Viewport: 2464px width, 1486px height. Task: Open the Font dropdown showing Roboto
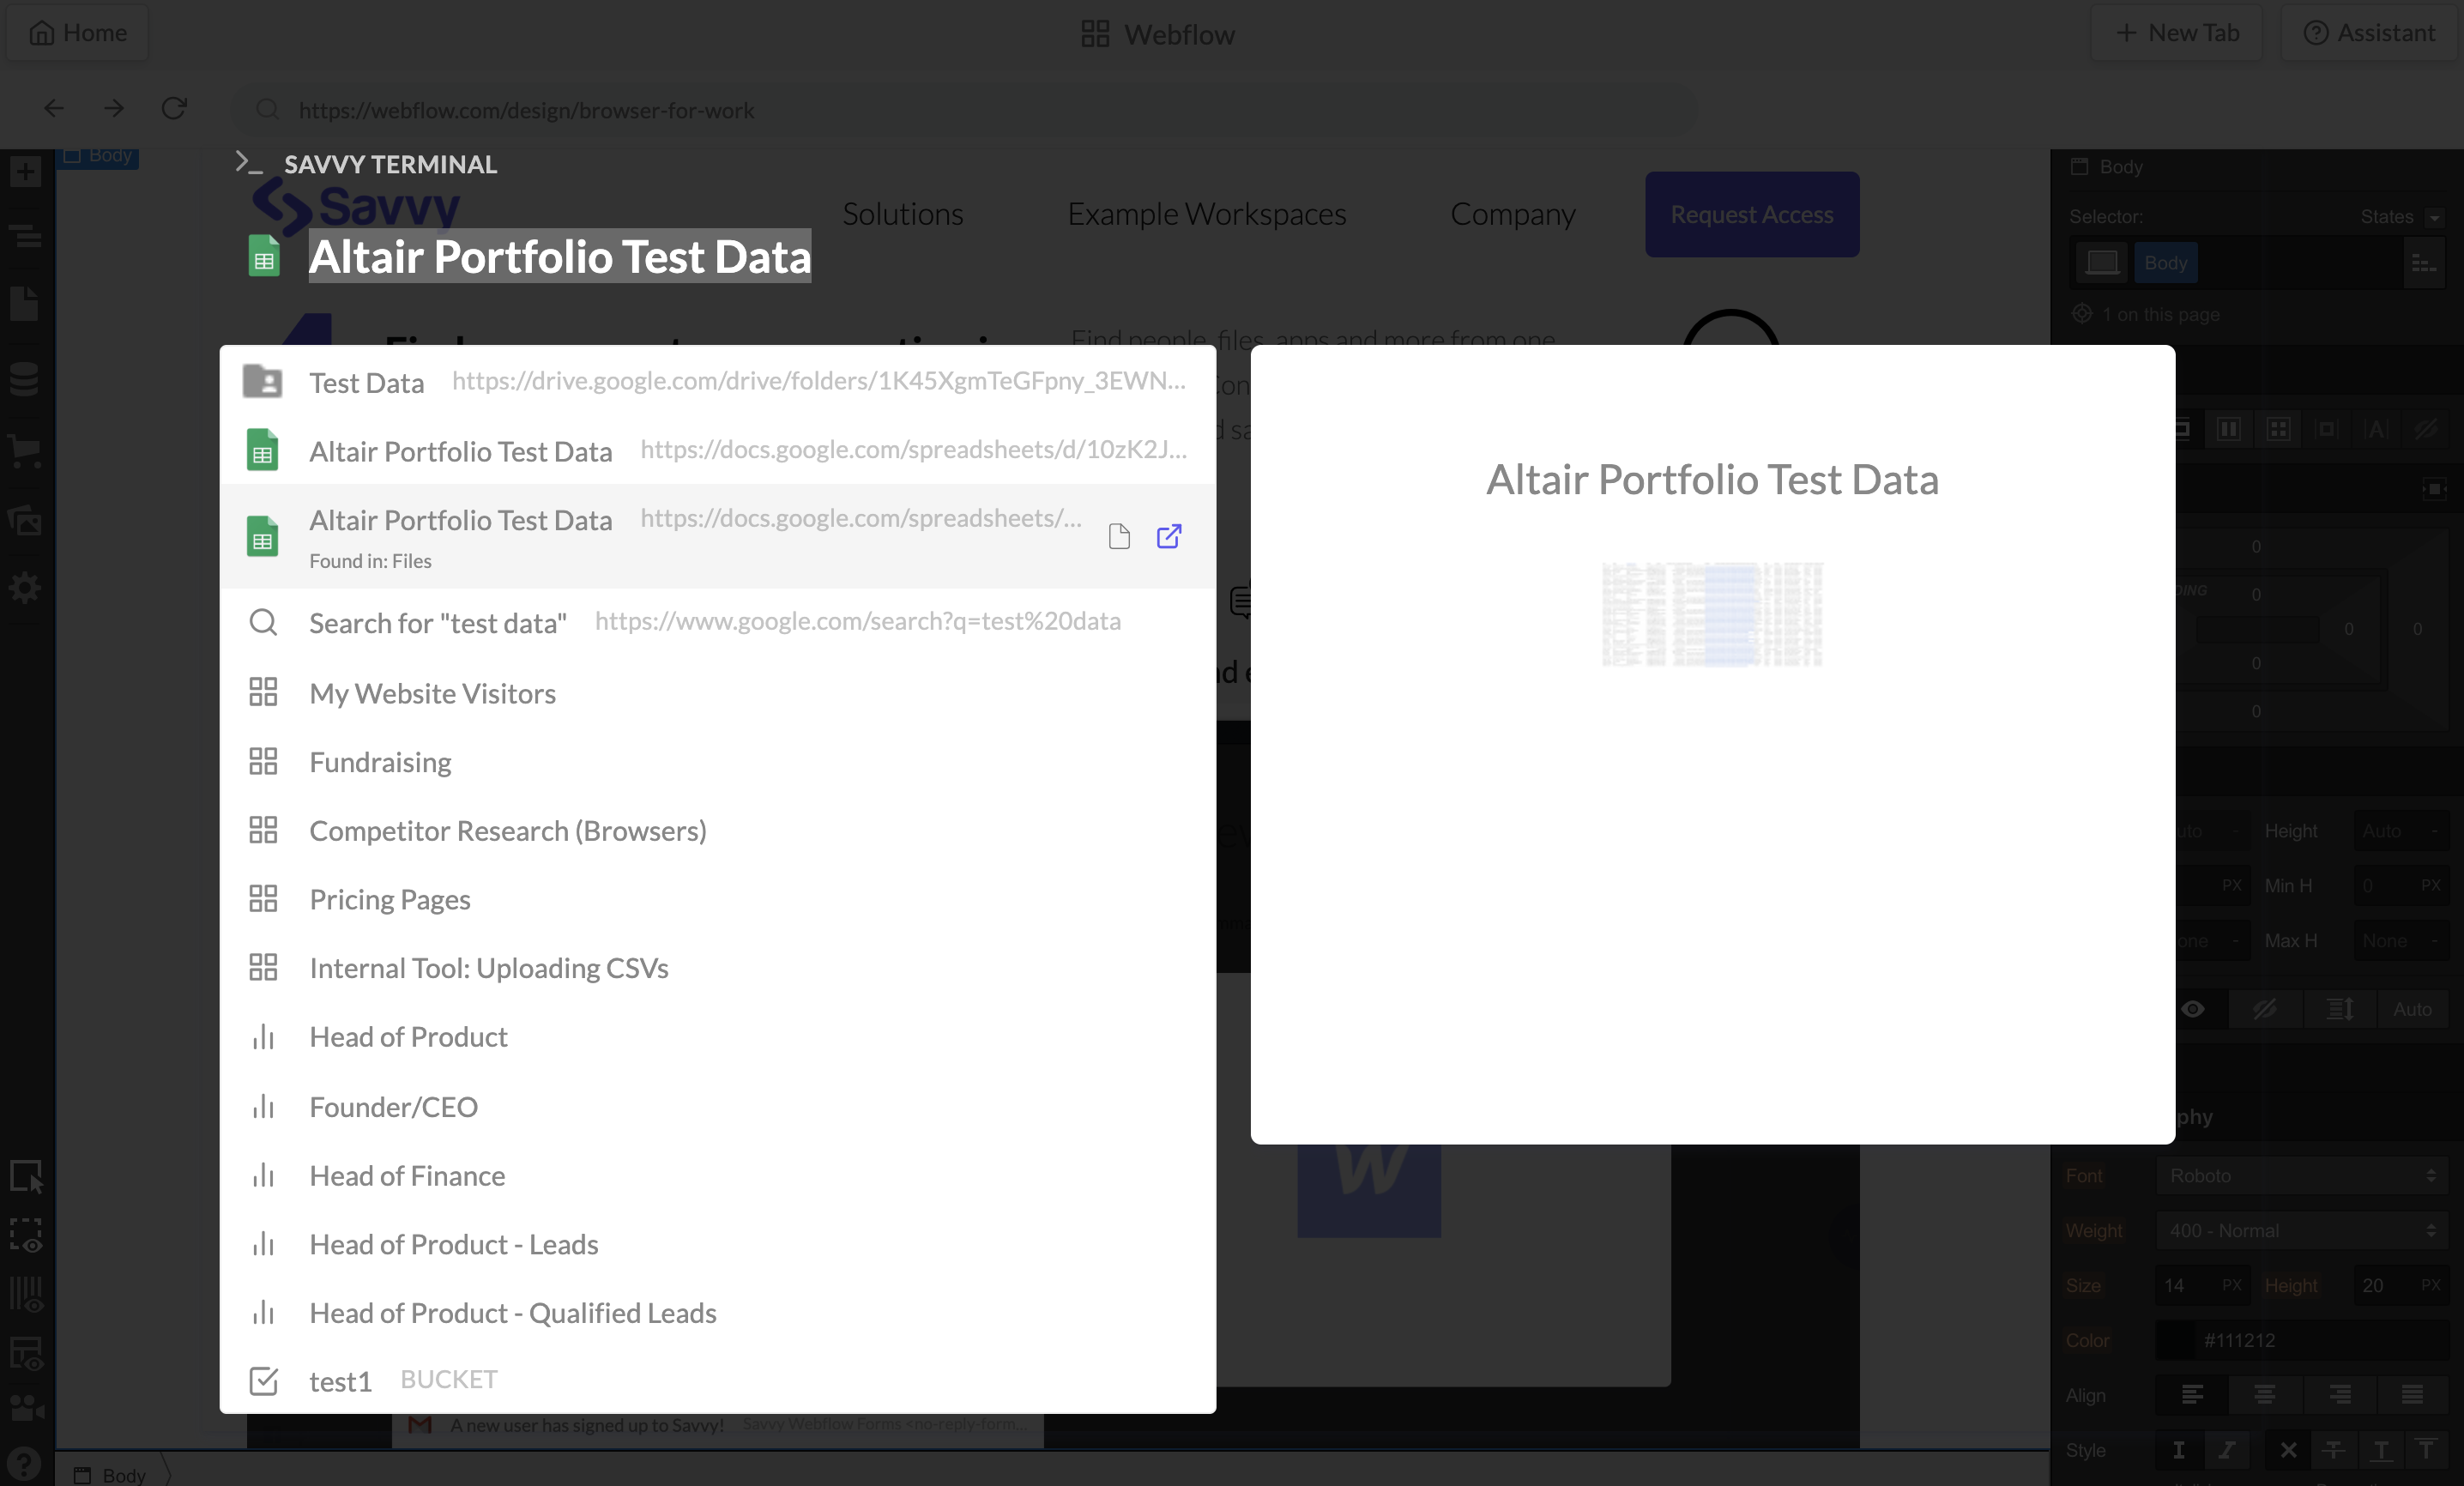(x=2302, y=1176)
